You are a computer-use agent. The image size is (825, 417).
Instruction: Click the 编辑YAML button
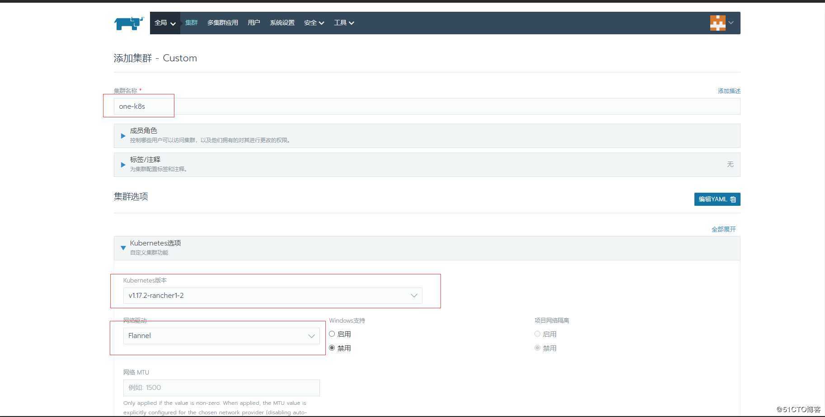pos(717,199)
